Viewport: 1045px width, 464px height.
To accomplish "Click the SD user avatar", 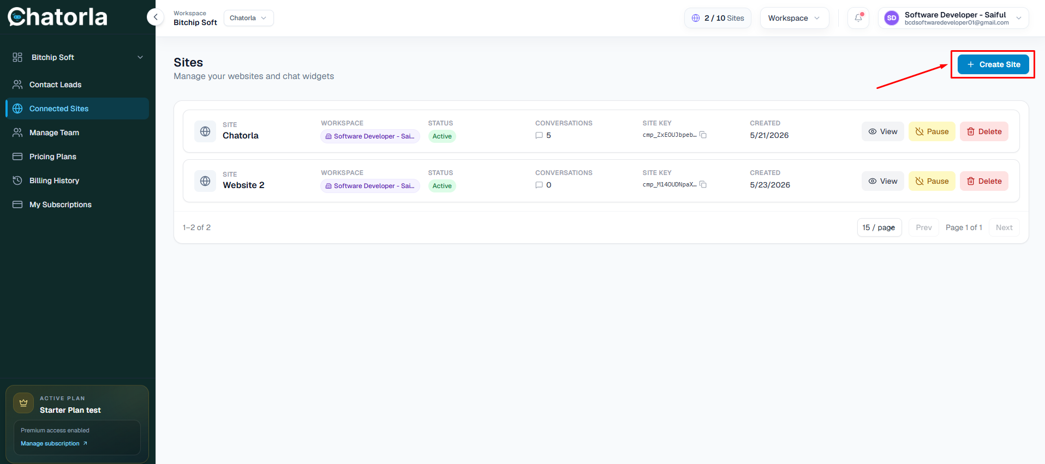I will pos(892,18).
